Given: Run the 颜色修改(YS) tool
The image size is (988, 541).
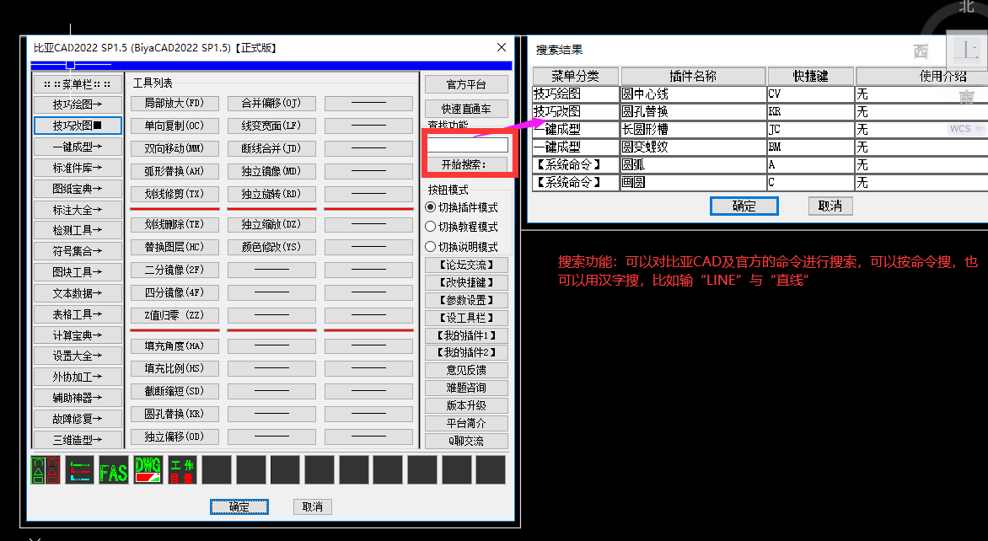Looking at the screenshot, I should point(271,246).
